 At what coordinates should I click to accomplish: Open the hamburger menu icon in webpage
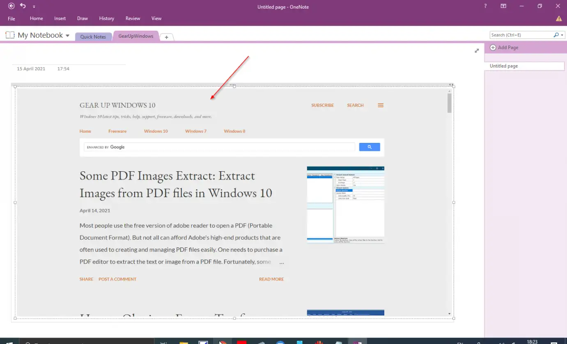381,105
